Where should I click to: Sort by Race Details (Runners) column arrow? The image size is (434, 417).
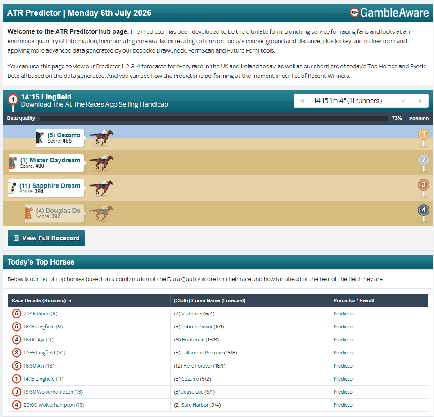pyautogui.click(x=70, y=301)
